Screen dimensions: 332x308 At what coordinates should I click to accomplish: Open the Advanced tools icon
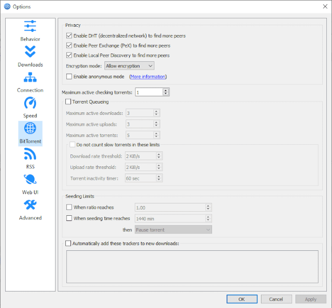point(30,205)
